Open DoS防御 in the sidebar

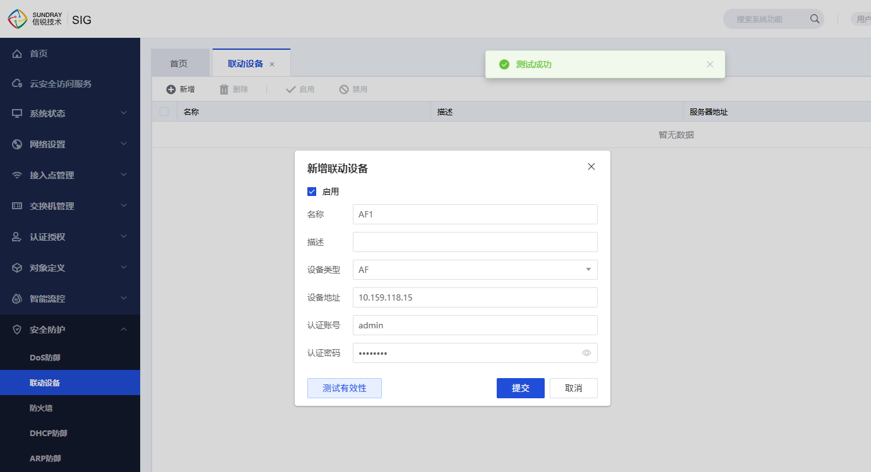[70, 357]
